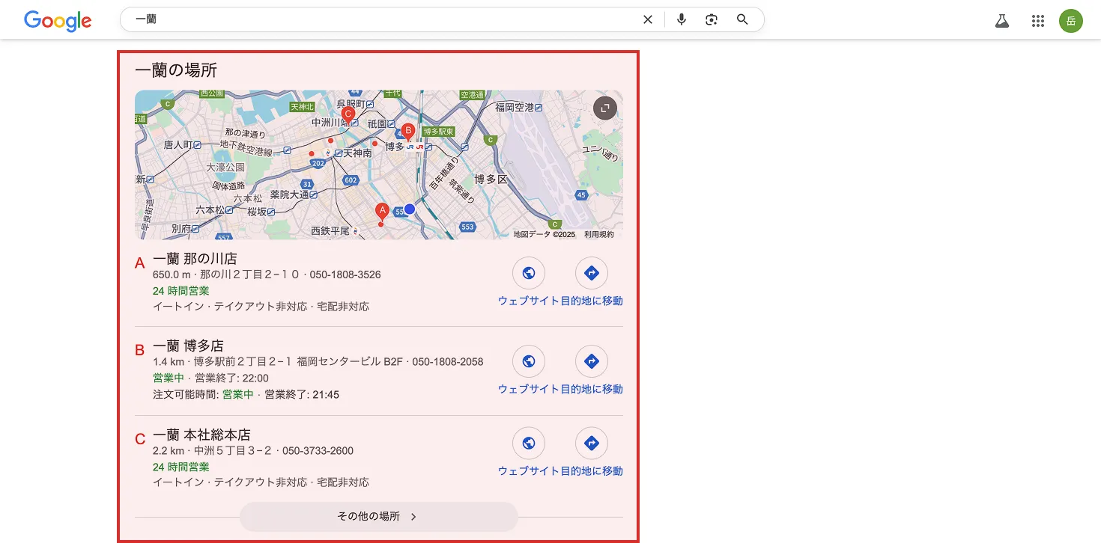Get directions icon for 一蘭 博多店
This screenshot has height=543, width=1101.
pos(592,362)
